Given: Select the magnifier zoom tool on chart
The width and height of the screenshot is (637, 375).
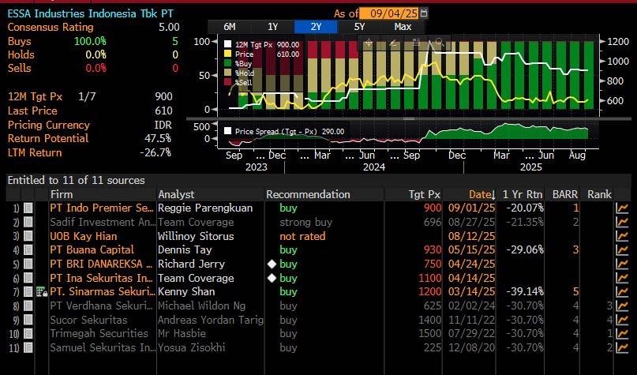Looking at the screenshot, I should (439, 43).
